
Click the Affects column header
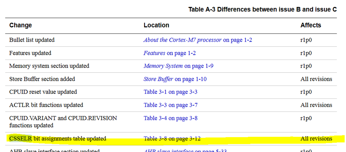click(311, 25)
